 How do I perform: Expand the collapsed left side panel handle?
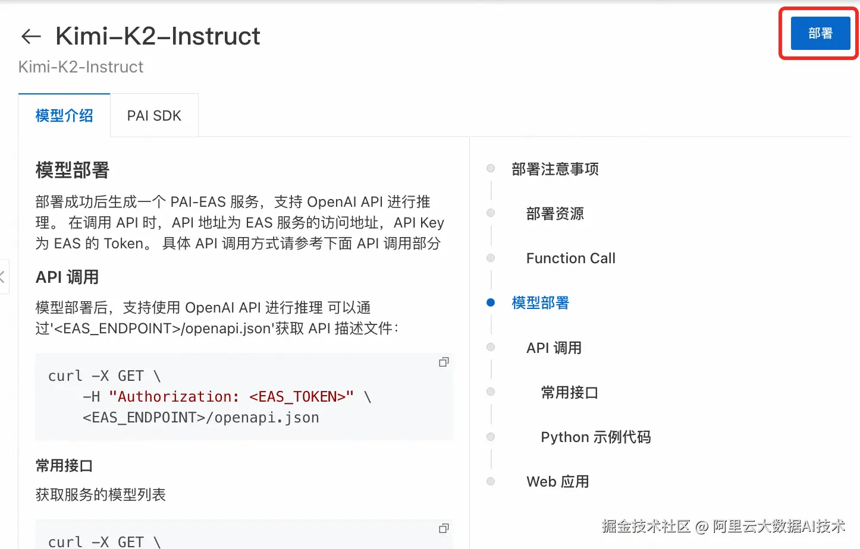[x=3, y=276]
